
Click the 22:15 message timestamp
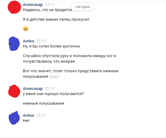point(49,89)
